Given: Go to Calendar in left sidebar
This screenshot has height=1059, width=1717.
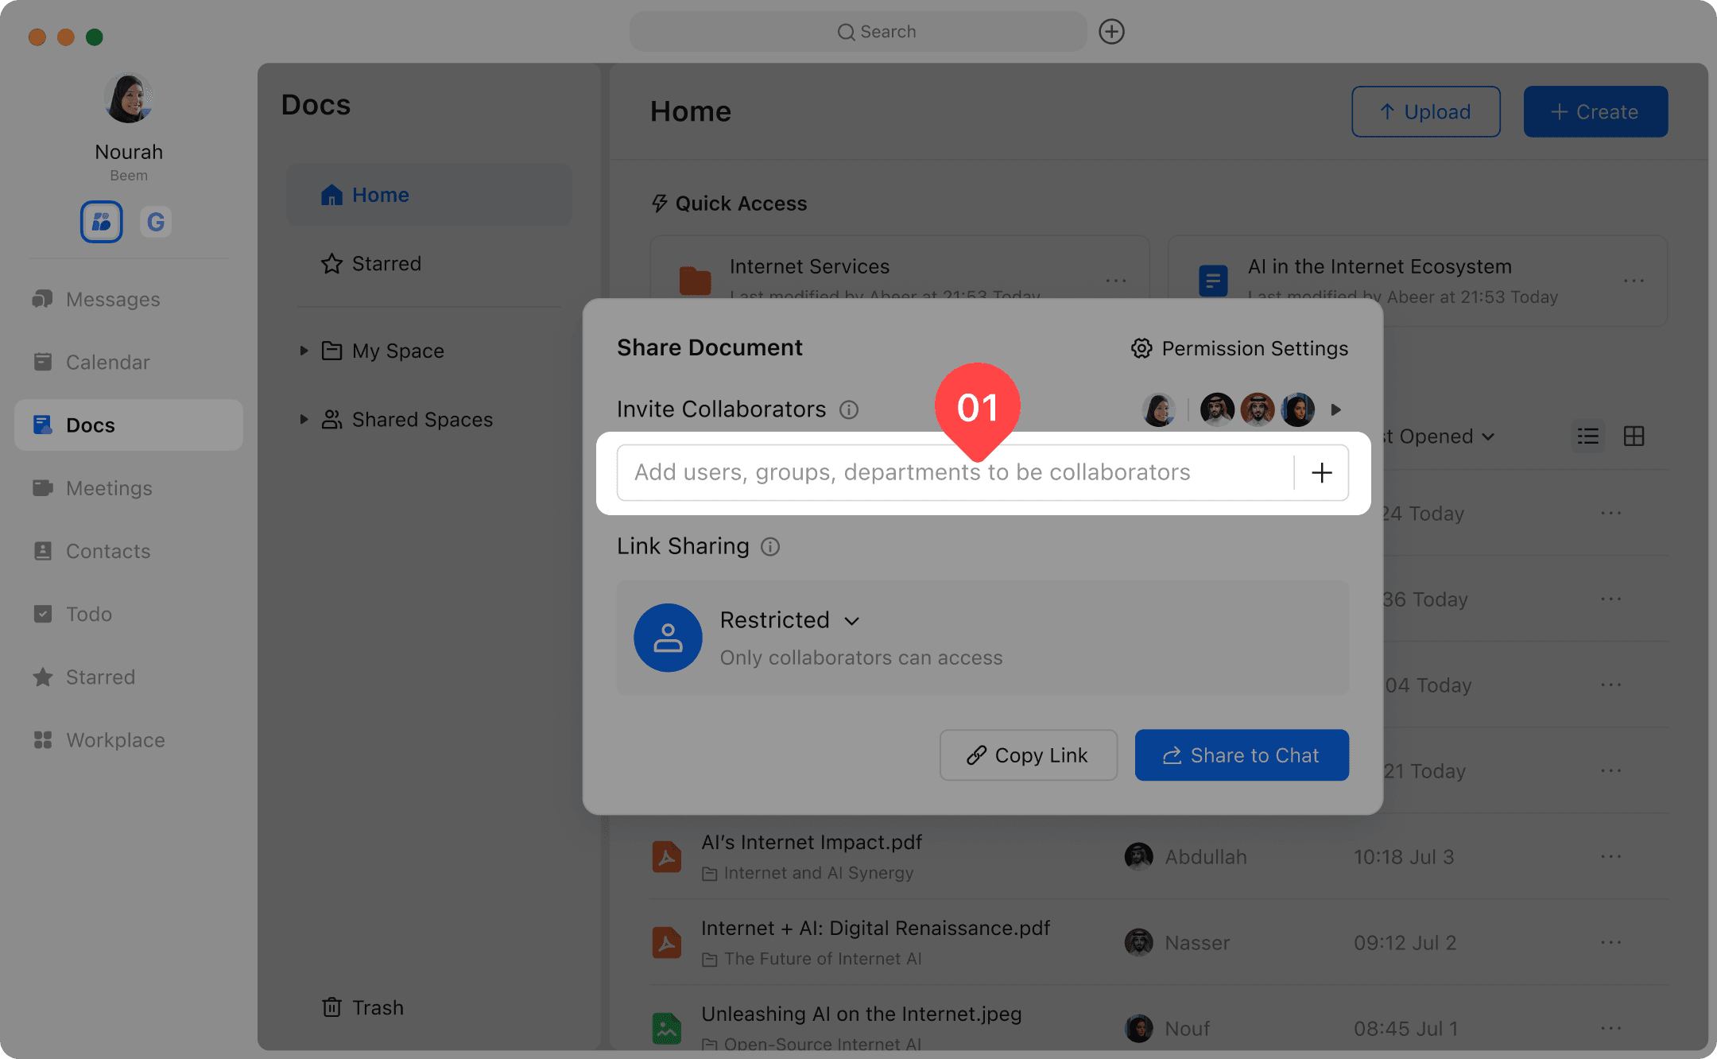Looking at the screenshot, I should (x=107, y=362).
